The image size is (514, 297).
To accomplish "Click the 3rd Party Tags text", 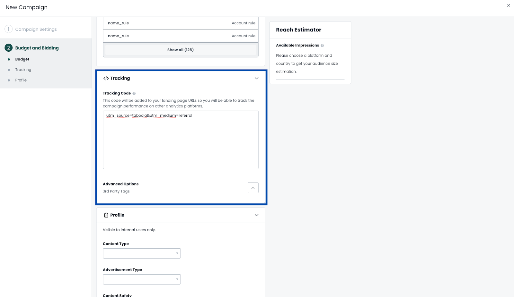I will [x=116, y=191].
